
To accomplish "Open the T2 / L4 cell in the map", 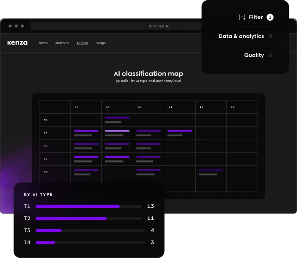I will pos(179,133).
